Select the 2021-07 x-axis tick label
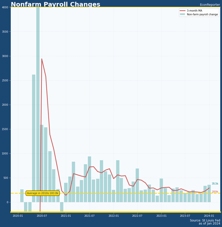222x227 pixels. click(89, 216)
